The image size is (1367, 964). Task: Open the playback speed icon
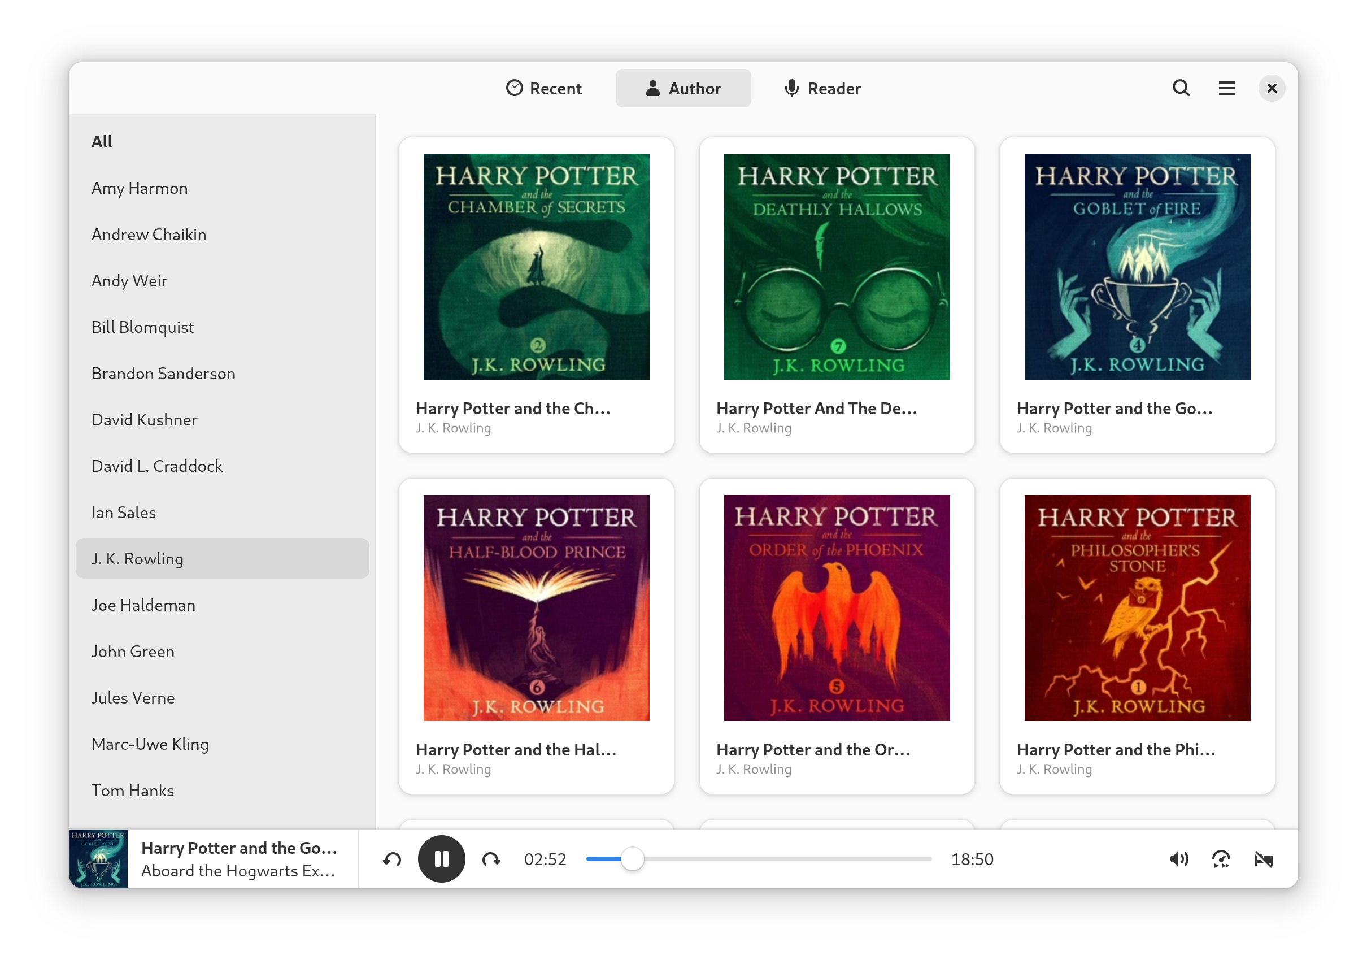1221,858
